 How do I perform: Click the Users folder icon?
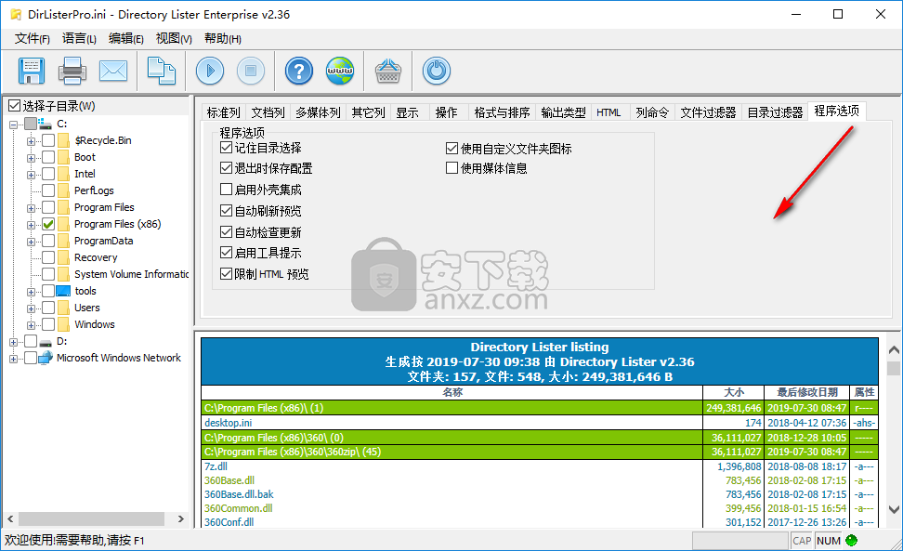(63, 308)
